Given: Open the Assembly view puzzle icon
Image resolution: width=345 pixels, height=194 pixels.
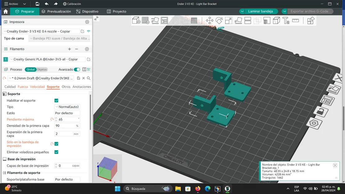Looking at the screenshot, I should tap(310, 21).
